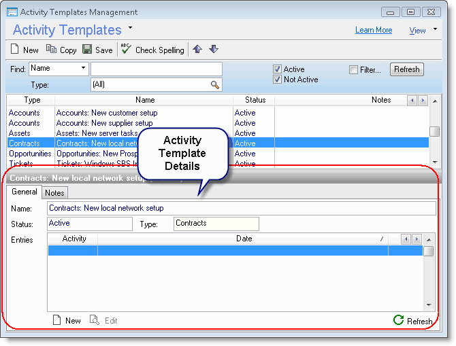
Task: Switch to the Notes tab
Action: coord(54,193)
